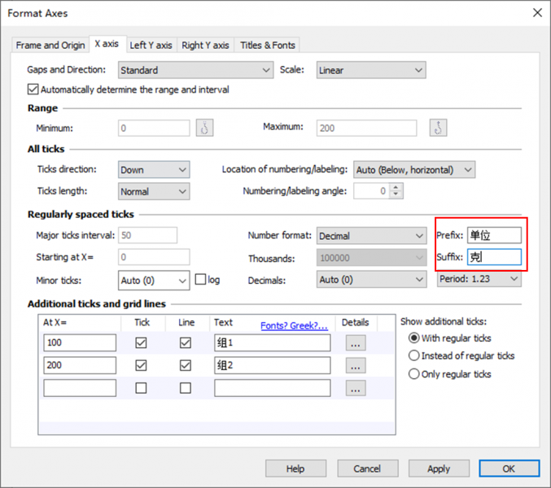Close the Format Axes dialog

(x=536, y=12)
